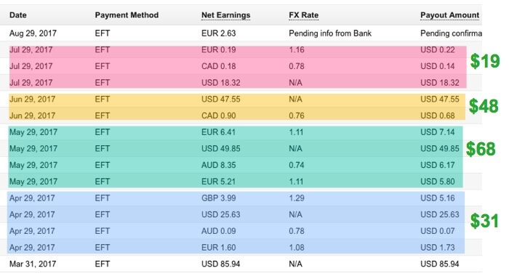Click FX rate 1.11 in EUR 6.41 row
The height and width of the screenshot is (276, 509).
(x=296, y=132)
